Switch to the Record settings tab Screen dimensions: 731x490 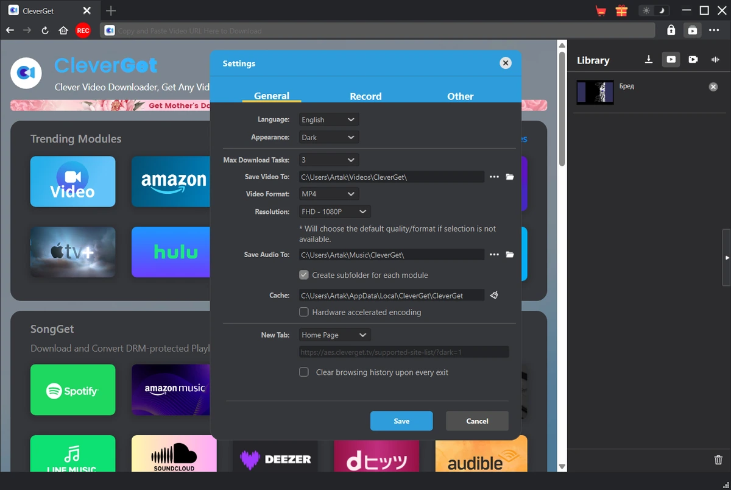pyautogui.click(x=365, y=96)
